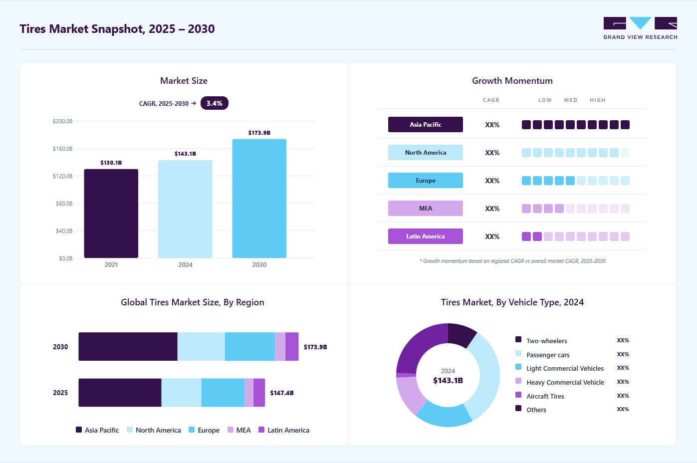Click the North America momentum indicator squares
697x463 pixels.
(x=576, y=153)
